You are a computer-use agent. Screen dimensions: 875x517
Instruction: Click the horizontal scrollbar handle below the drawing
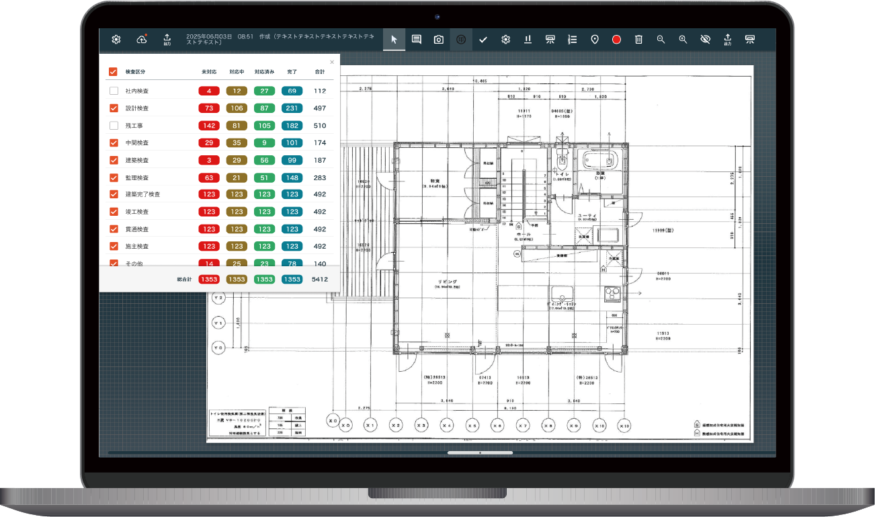tap(480, 453)
